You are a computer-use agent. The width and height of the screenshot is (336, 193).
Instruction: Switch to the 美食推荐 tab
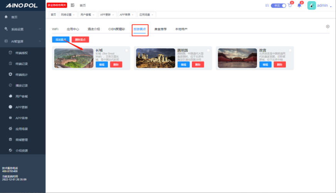click(161, 29)
